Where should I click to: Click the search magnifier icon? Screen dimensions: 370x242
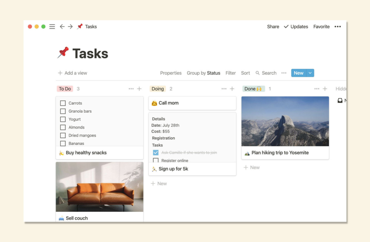click(x=257, y=73)
